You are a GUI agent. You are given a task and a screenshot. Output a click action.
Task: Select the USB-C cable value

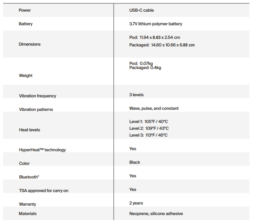pyautogui.click(x=141, y=10)
